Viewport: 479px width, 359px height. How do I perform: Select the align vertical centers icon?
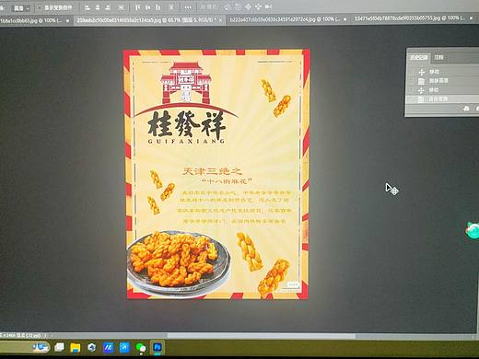(147, 7)
